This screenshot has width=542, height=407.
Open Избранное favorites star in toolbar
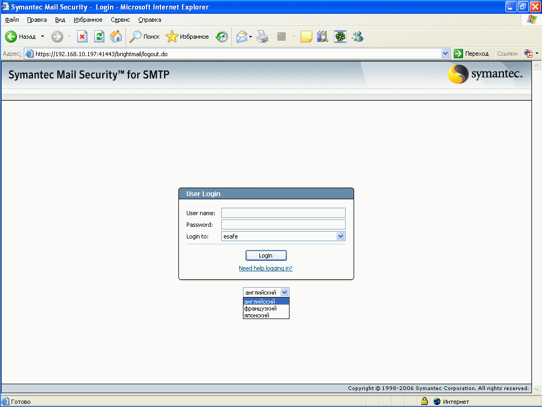(187, 37)
